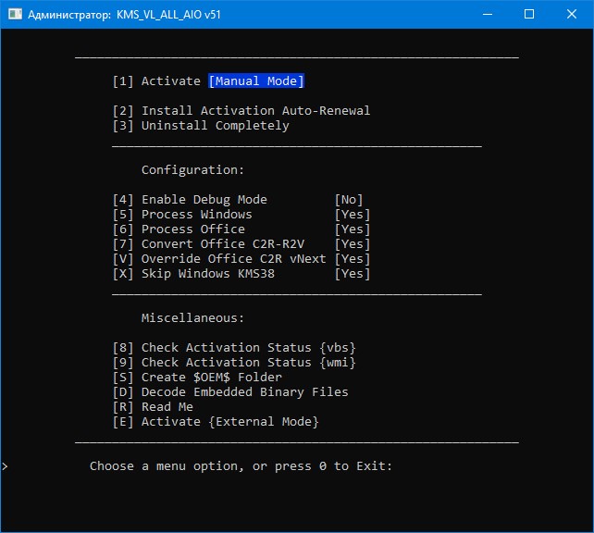Click Install Activation Auto-Renewal option
This screenshot has height=533, width=594.
pos(241,111)
